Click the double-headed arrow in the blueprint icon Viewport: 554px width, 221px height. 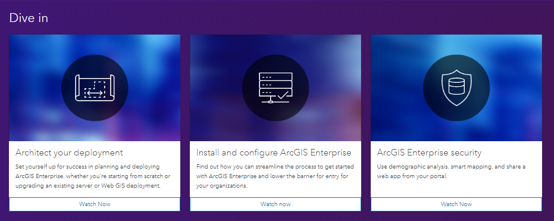click(x=95, y=94)
